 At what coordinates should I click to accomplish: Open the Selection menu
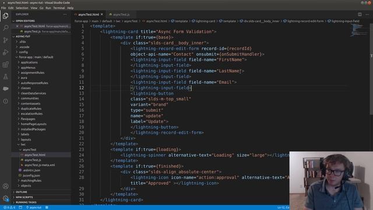[22, 8]
